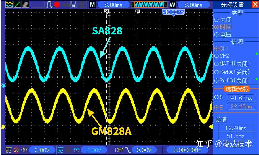The image size is (259, 155).
Task: Click the gray persistence display icon
Action: click(x=25, y=4)
